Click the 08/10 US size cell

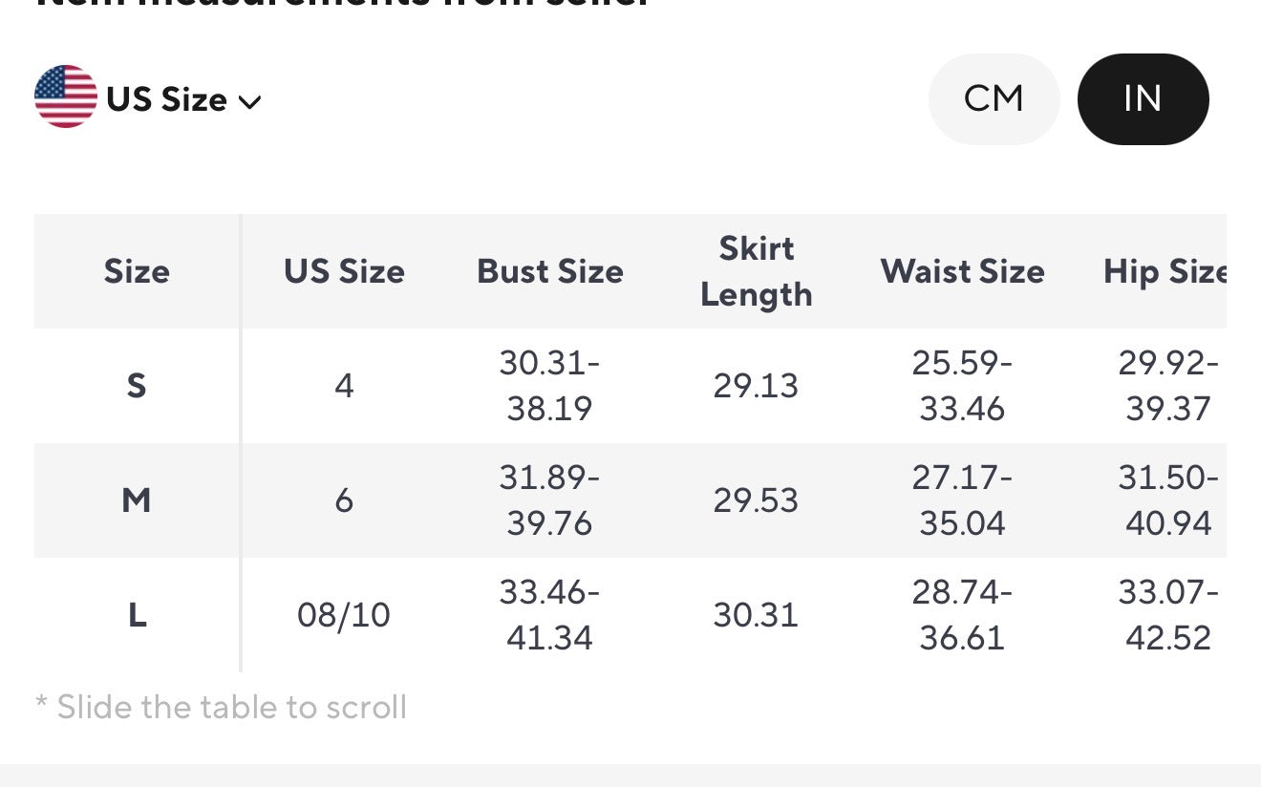[x=344, y=615]
